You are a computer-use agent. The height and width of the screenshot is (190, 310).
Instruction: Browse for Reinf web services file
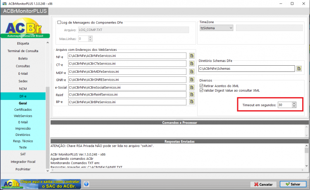point(191,95)
